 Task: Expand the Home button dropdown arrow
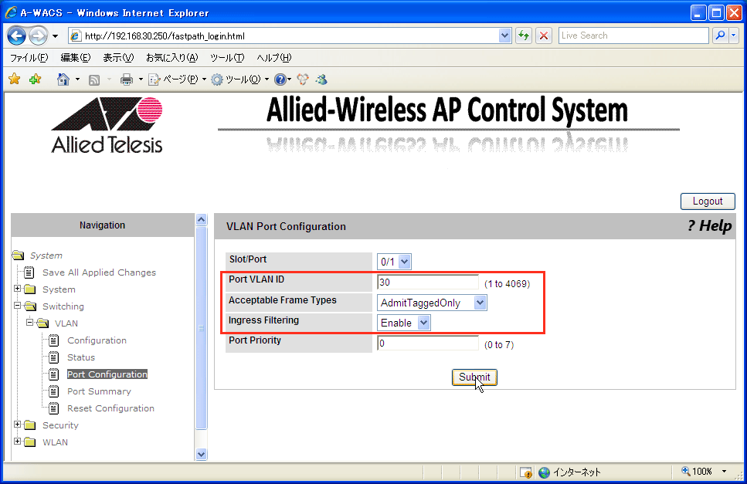[x=77, y=80]
